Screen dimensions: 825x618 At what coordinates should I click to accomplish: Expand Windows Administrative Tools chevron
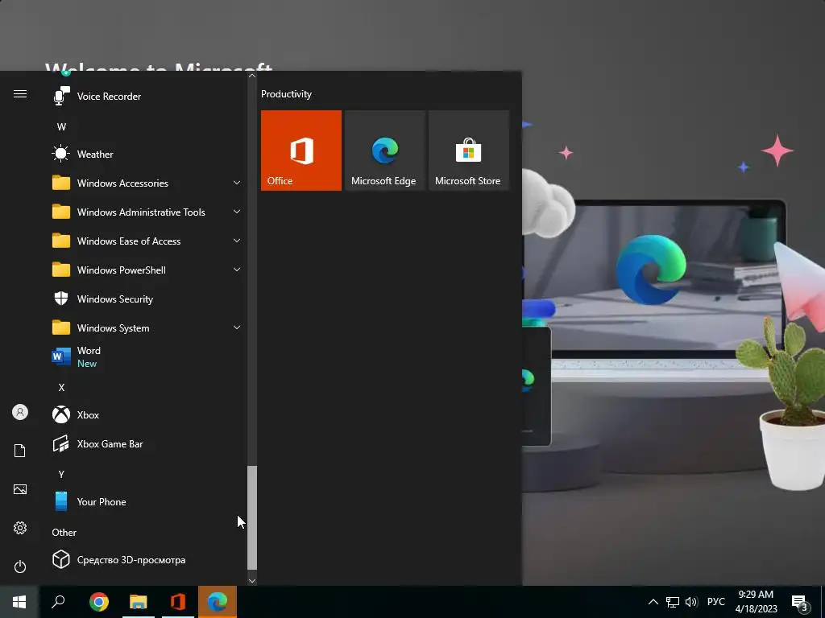(237, 212)
